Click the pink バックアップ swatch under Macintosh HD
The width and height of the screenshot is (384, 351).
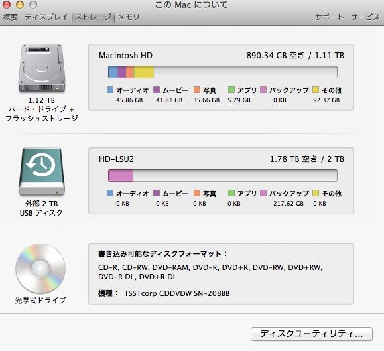263,90
